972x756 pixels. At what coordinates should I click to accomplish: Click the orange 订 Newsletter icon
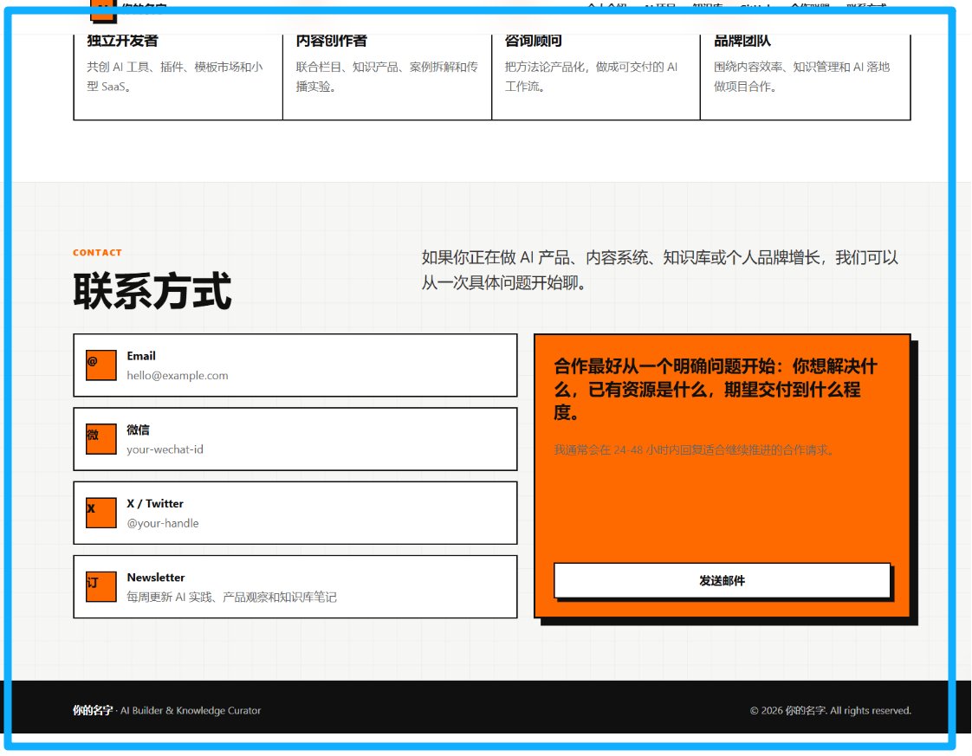coord(101,586)
